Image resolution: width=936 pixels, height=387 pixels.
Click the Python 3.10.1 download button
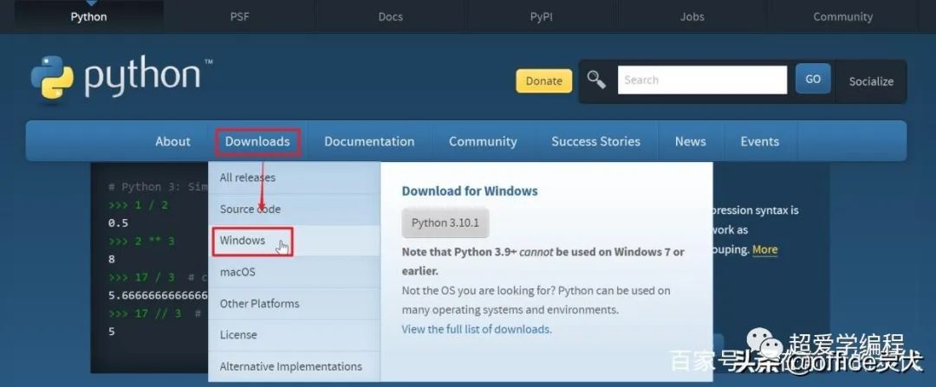[445, 223]
